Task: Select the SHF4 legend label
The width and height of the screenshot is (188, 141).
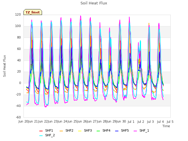Action: [x=106, y=130]
